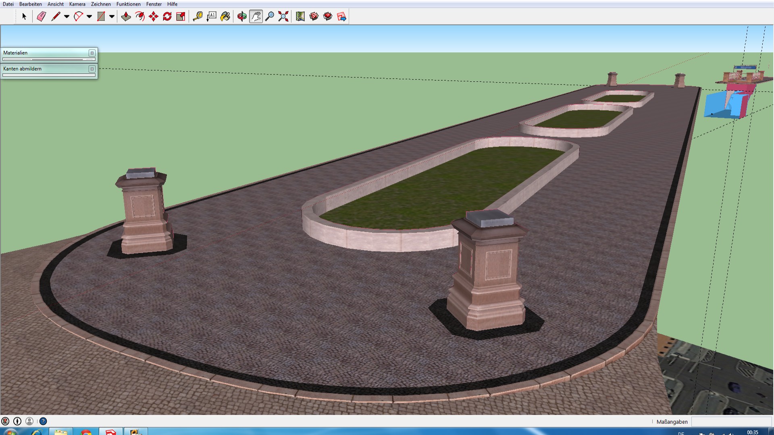Viewport: 774px width, 435px height.
Task: Select the Rotate tool
Action: click(167, 17)
